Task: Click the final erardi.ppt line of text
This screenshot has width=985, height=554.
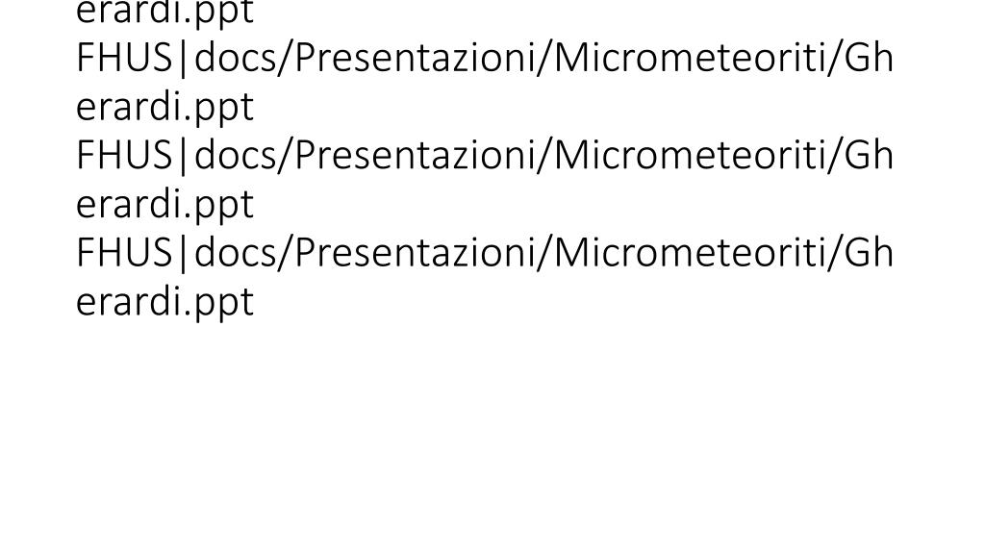Action: [x=164, y=303]
